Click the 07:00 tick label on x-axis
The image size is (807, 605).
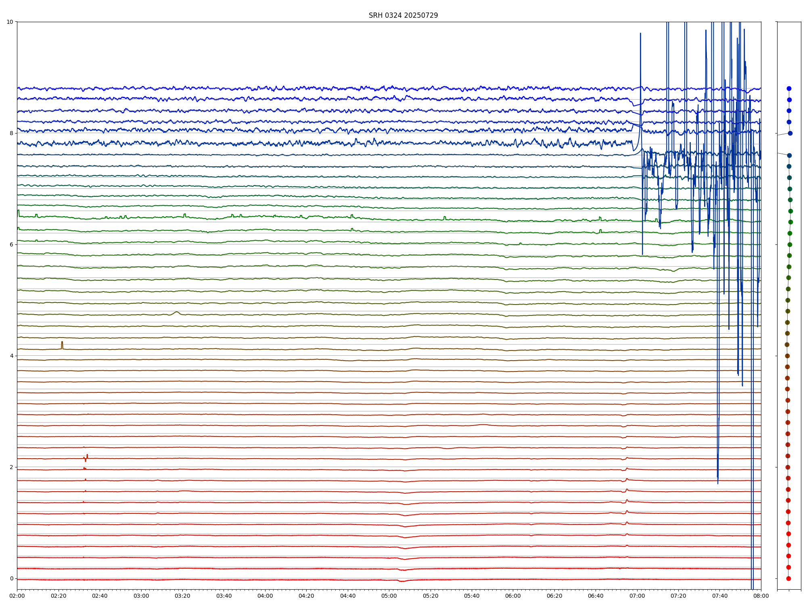pyautogui.click(x=637, y=596)
